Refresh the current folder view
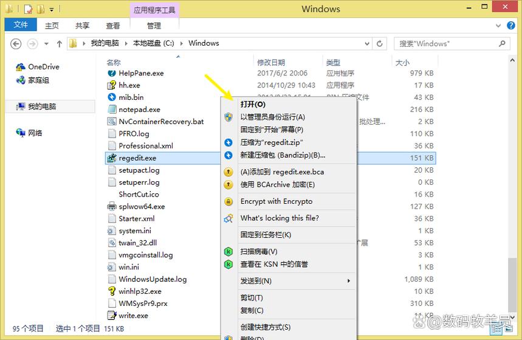 pos(380,44)
